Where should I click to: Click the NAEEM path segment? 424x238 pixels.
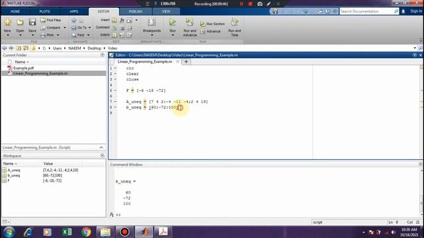pos(75,48)
